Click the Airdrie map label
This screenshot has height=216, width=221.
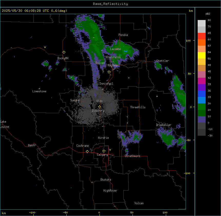103,138
